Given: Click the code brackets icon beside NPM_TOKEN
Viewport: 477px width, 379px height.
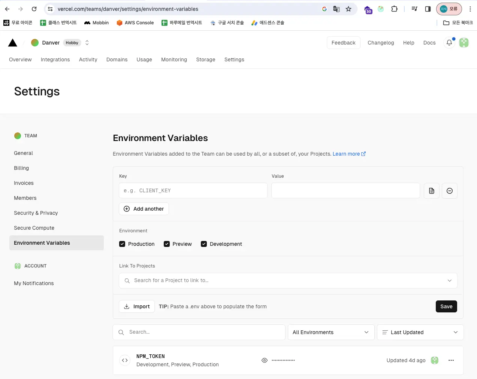Looking at the screenshot, I should [x=125, y=360].
